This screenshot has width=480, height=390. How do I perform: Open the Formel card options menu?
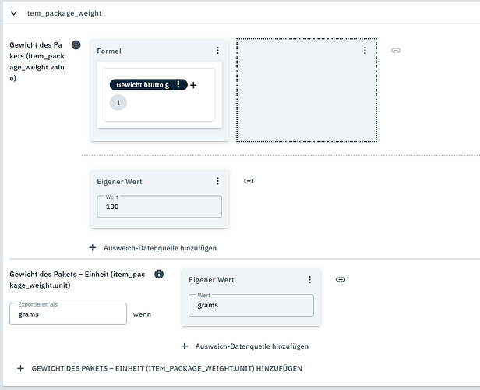(217, 51)
